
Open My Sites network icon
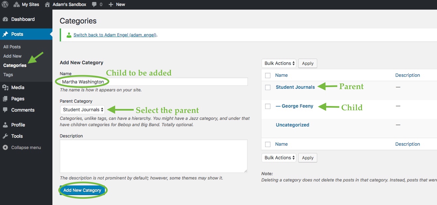[x=17, y=5]
